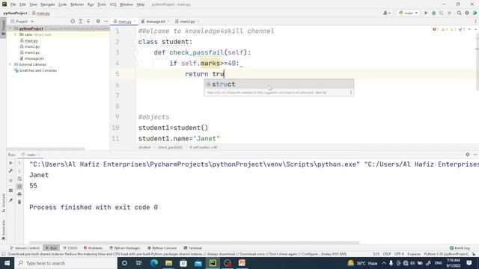Switch to message.txt editor tab
This screenshot has height=269, width=479.
(x=155, y=22)
